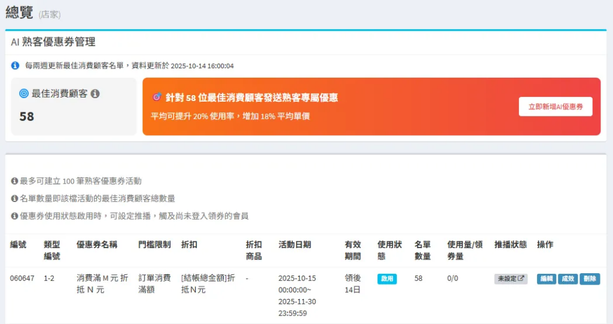This screenshot has height=324, width=613.
Task: Toggle the 啟用 status badge for coupon 060647
Action: 387,279
